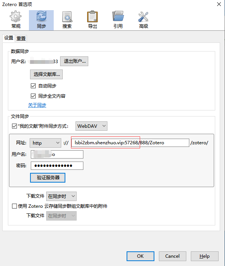Open the 高级 (Advanced) preferences pane
The width and height of the screenshot is (225, 266).
[x=143, y=20]
